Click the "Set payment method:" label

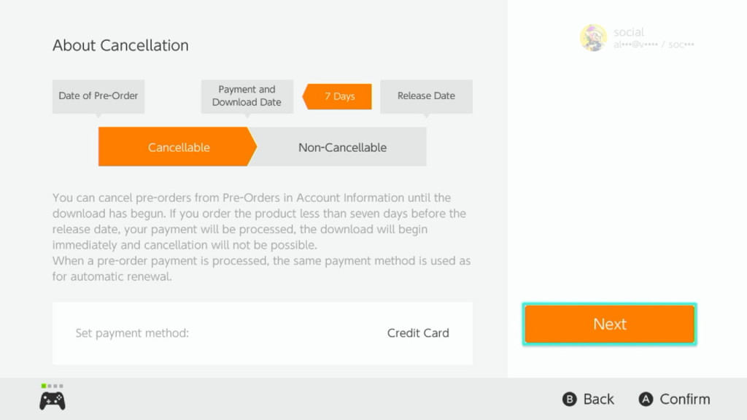coord(132,333)
